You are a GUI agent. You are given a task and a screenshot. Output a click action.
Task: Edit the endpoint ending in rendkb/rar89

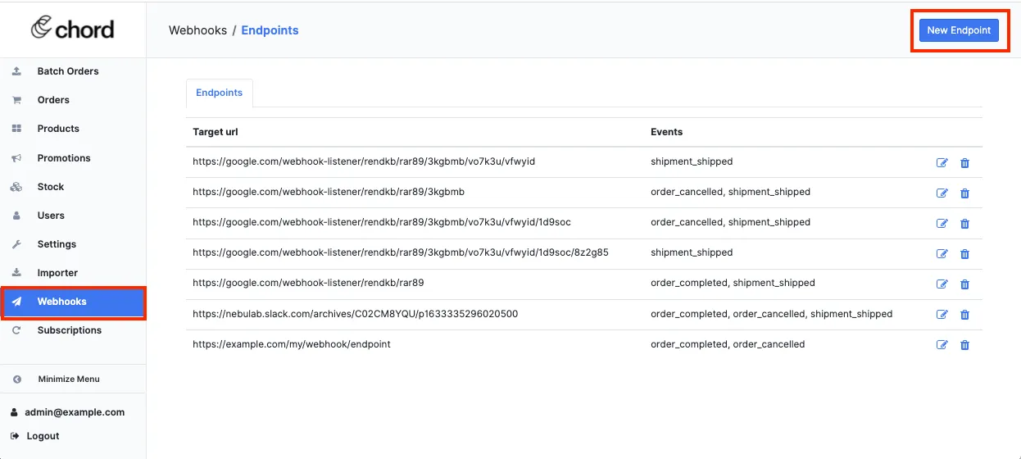coord(942,284)
